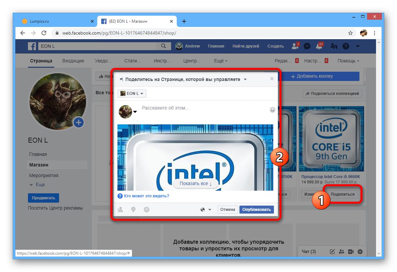Image resolution: width=397 pixels, height=272 pixels.
Task: Click Найти друзей in top bar
Action: click(x=246, y=46)
